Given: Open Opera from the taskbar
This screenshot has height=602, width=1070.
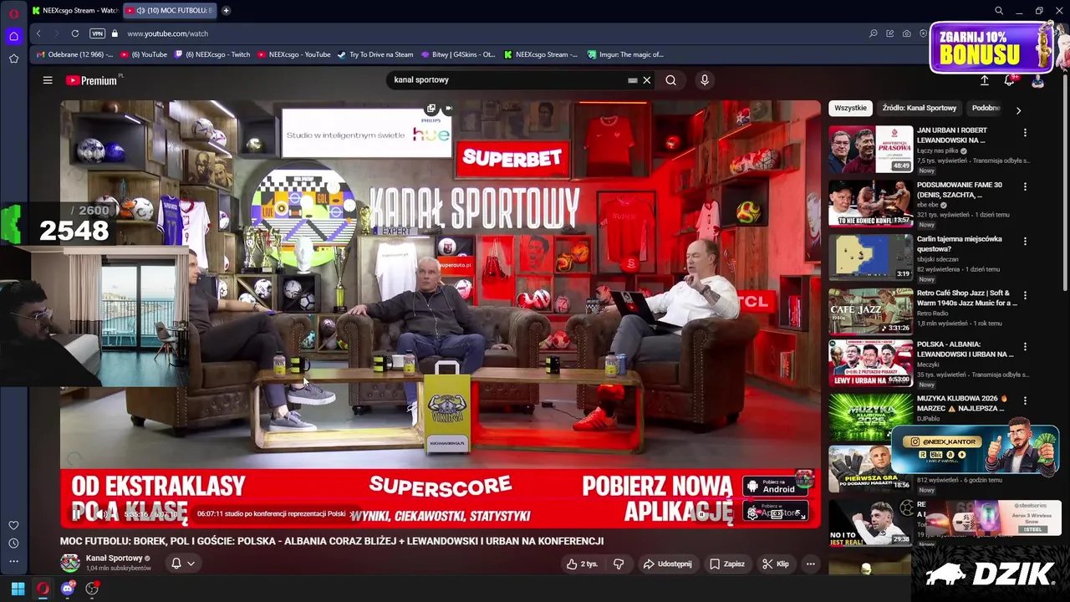Looking at the screenshot, I should 43,589.
